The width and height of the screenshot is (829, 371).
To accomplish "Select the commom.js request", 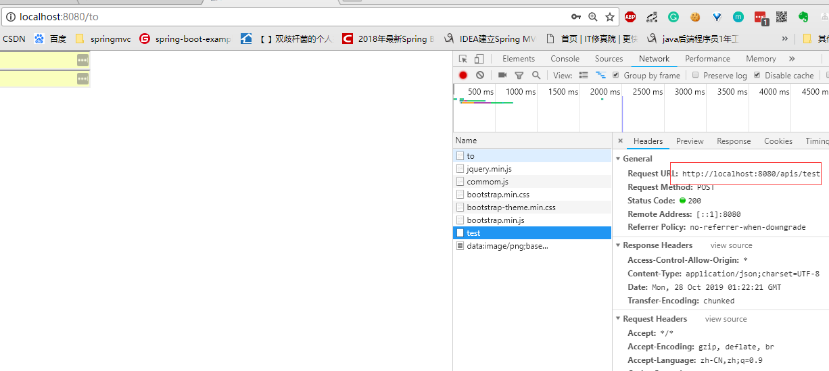I will [x=532, y=182].
